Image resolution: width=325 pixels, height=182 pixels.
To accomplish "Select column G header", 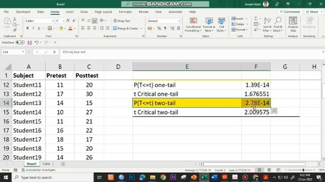I will pyautogui.click(x=285, y=67).
